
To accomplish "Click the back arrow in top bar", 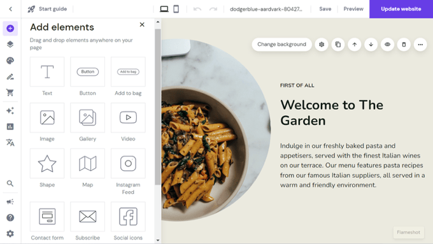I will point(10,9).
